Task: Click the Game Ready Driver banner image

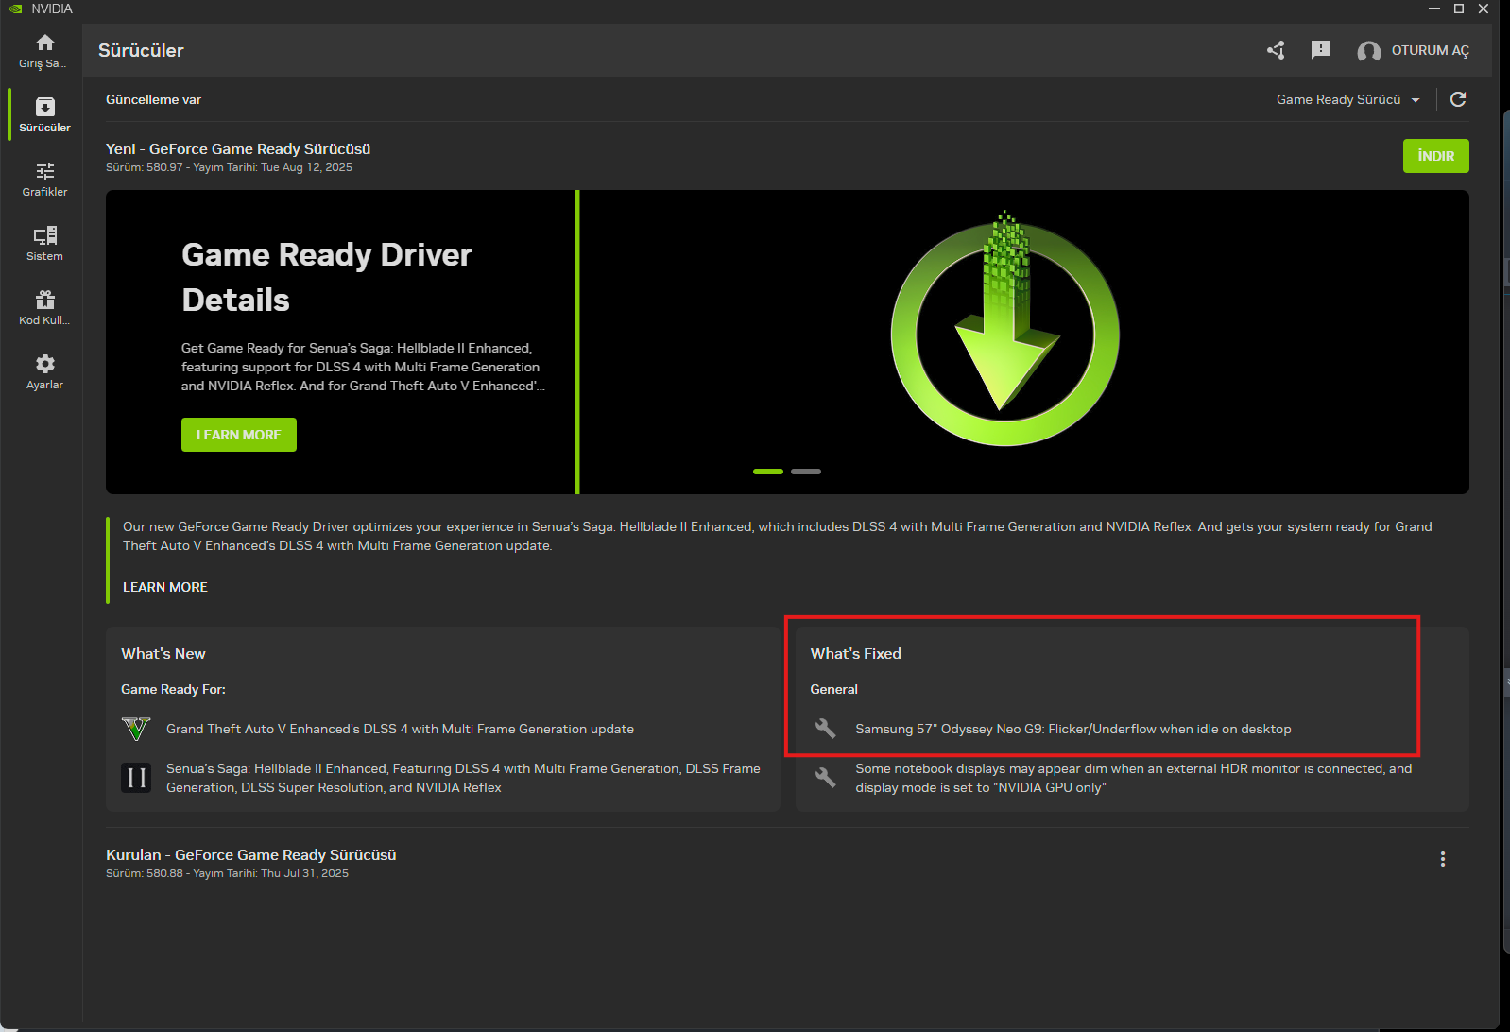Action: click(x=1005, y=328)
